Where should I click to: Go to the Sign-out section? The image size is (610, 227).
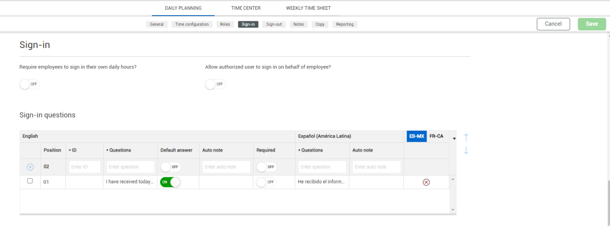click(x=274, y=24)
